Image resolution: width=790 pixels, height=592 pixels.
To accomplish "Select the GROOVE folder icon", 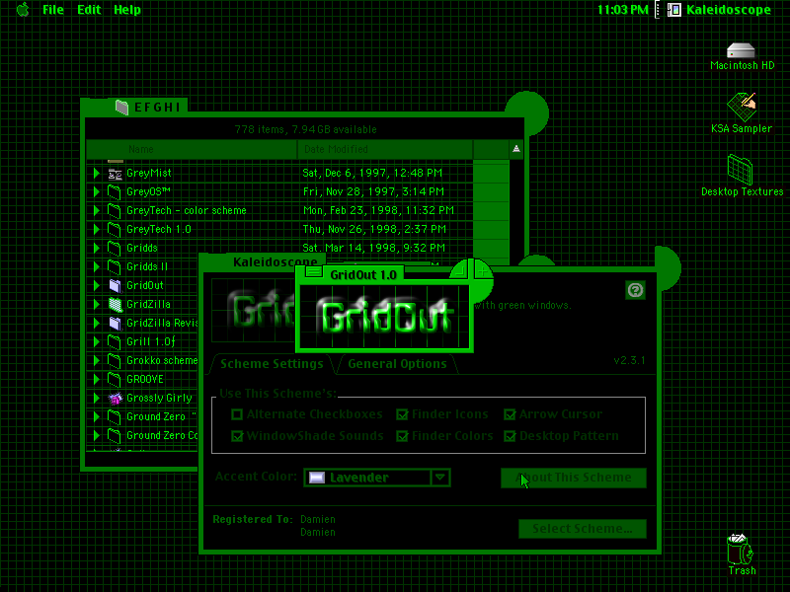I will [x=115, y=380].
